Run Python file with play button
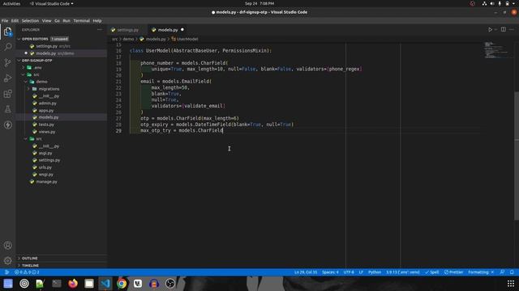This screenshot has height=291, width=519. tap(490, 30)
